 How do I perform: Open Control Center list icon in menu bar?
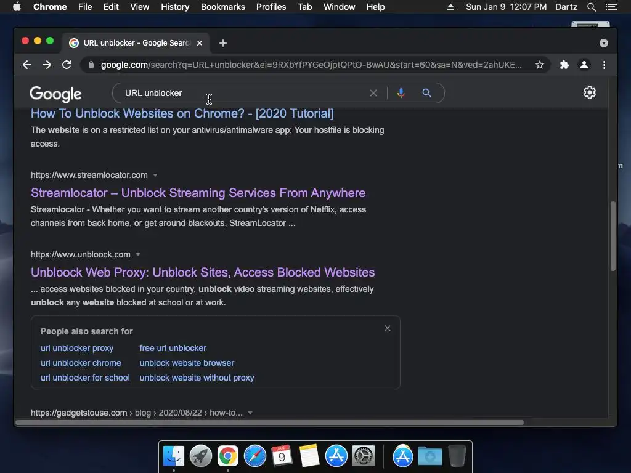pos(611,7)
